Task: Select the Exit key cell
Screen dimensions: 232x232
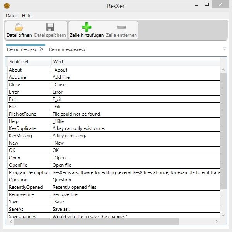Action: [x=29, y=99]
